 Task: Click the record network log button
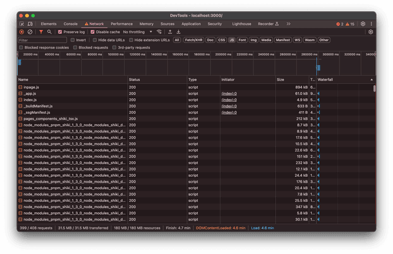[21, 31]
